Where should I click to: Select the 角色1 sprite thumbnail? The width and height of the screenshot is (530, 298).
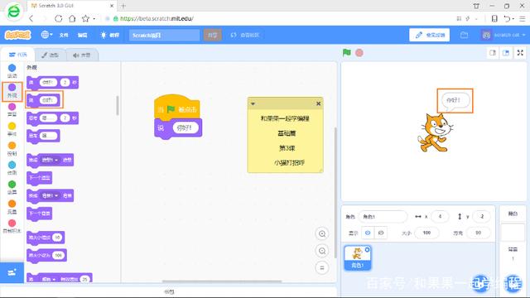(358, 257)
